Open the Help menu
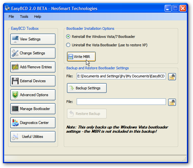Image resolution: width=193 pixels, height=168 pixels. (38, 17)
